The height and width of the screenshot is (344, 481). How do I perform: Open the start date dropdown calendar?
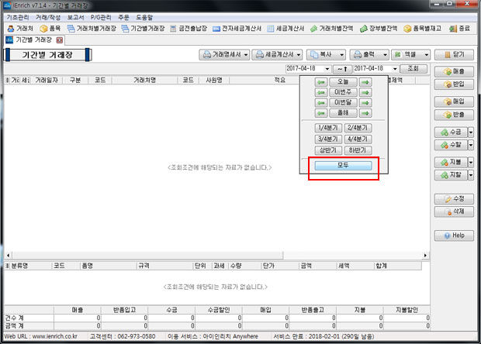coord(327,69)
